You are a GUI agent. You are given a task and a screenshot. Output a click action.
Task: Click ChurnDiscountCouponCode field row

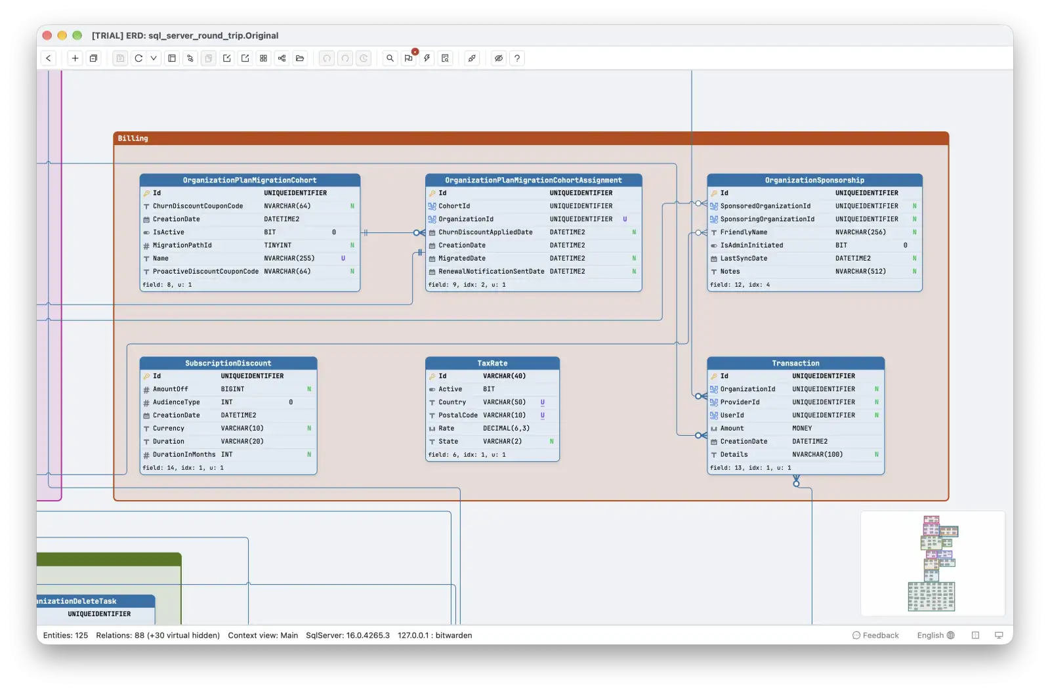pyautogui.click(x=250, y=206)
